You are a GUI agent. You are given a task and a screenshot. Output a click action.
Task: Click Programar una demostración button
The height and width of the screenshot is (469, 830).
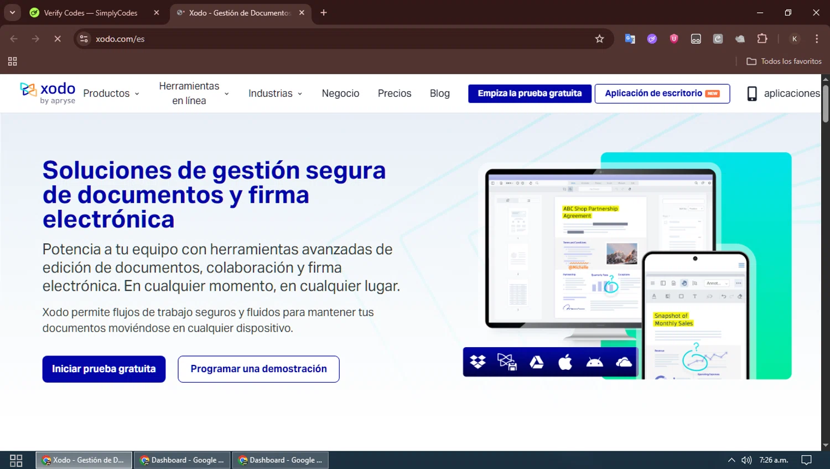pos(258,369)
